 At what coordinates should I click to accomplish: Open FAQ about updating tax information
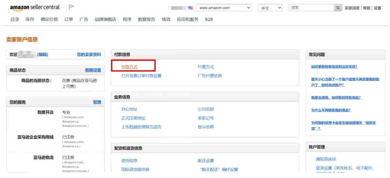pos(335,67)
